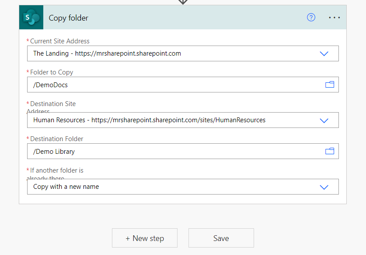Click the /DemoDocs folder input field
Image resolution: width=366 pixels, height=255 pixels.
point(183,85)
